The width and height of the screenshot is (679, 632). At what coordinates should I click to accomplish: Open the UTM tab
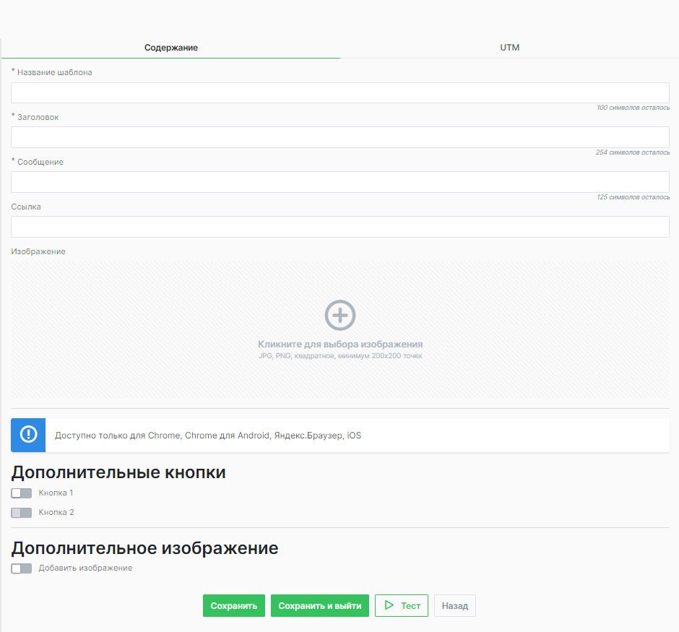click(x=509, y=48)
